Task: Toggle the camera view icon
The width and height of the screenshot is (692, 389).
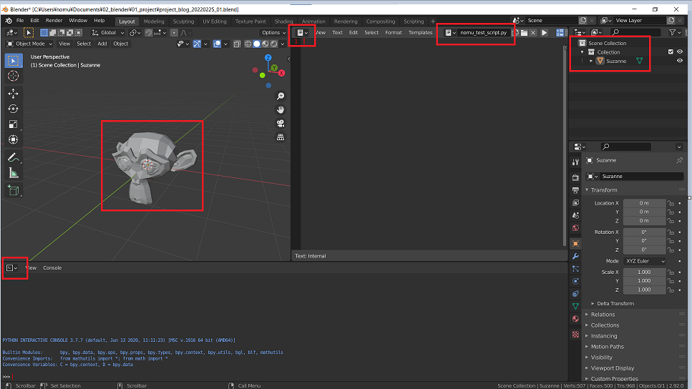Action: pos(281,124)
